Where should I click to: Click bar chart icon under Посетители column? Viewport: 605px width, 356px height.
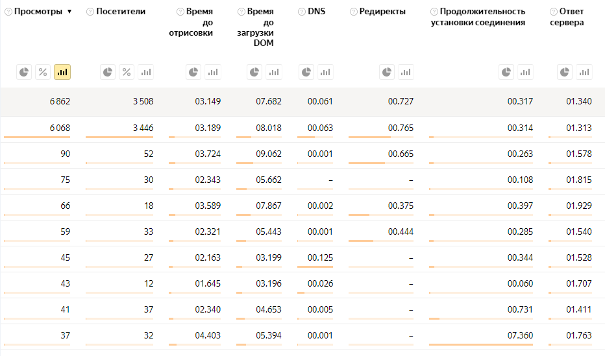coord(146,72)
